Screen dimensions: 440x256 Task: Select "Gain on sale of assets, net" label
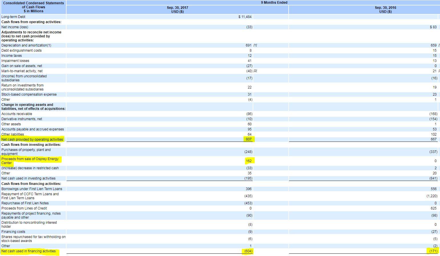[x=22, y=66]
